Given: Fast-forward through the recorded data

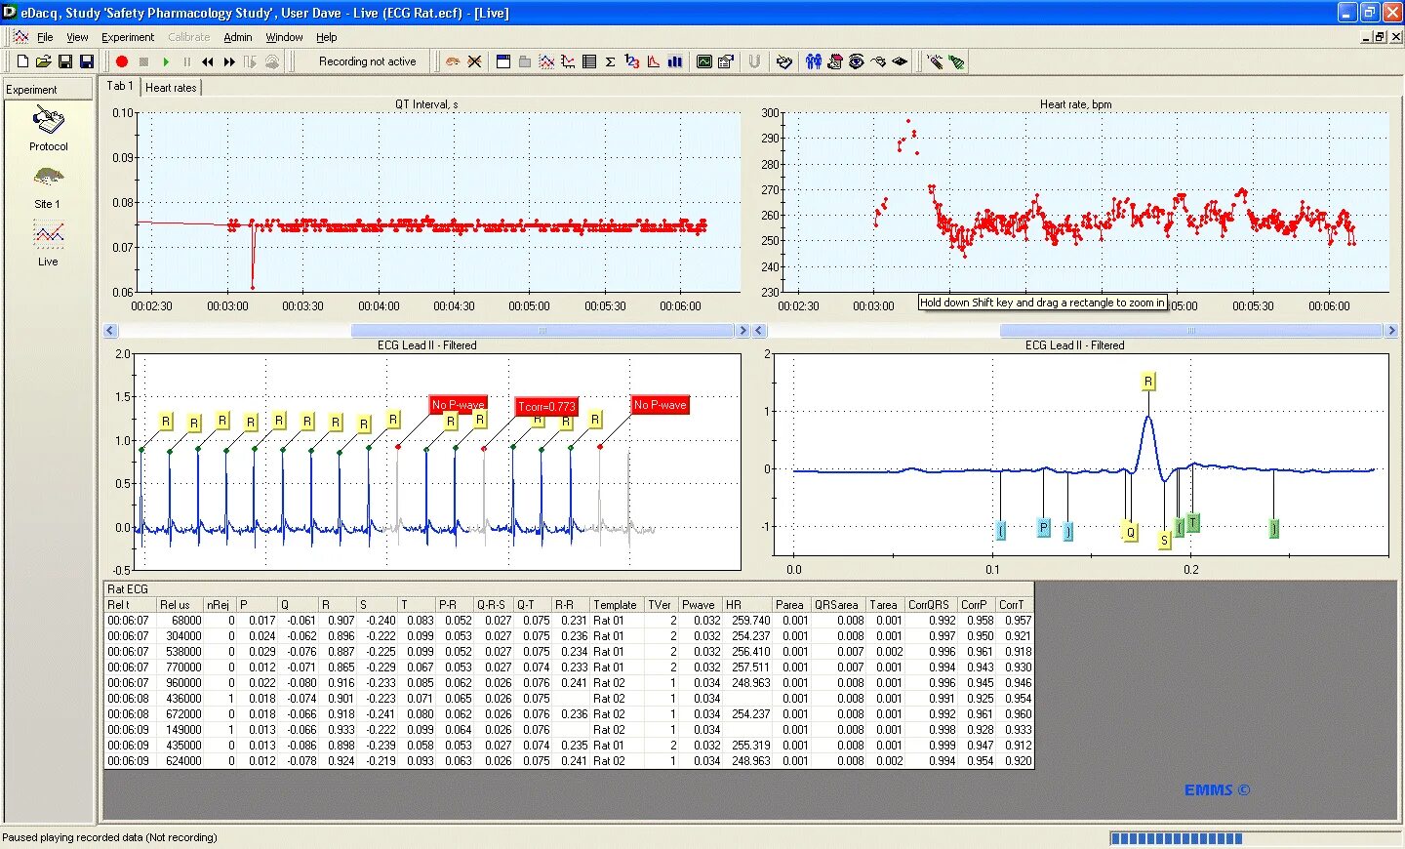Looking at the screenshot, I should [x=228, y=61].
